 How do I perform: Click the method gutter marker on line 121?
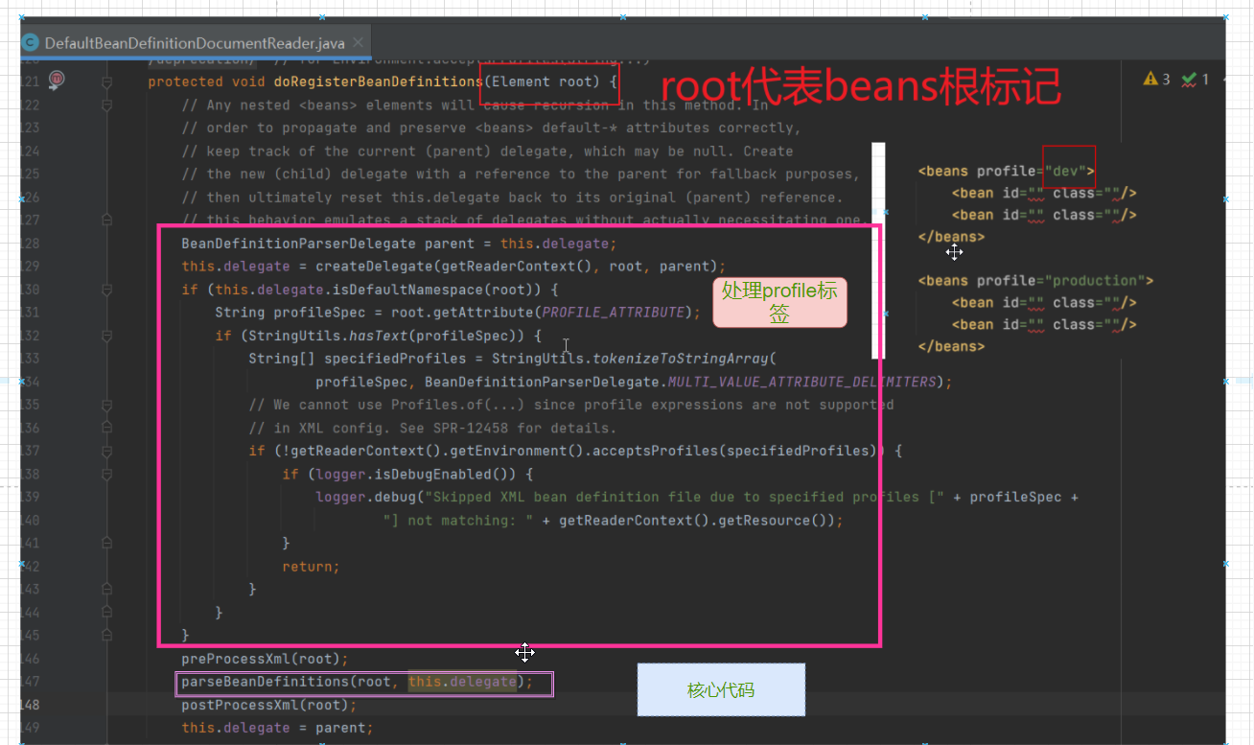57,81
